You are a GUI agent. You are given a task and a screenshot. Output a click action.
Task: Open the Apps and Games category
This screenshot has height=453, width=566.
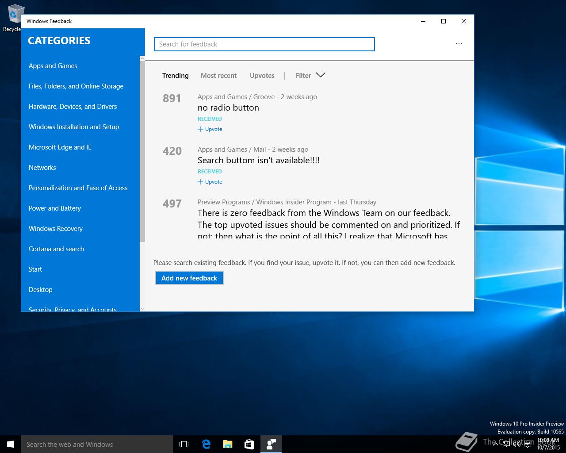click(x=53, y=66)
